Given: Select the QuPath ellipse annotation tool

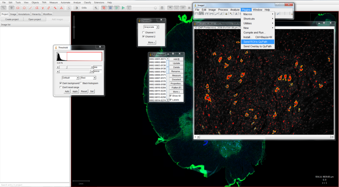Looking at the screenshot, I should 24,8.
